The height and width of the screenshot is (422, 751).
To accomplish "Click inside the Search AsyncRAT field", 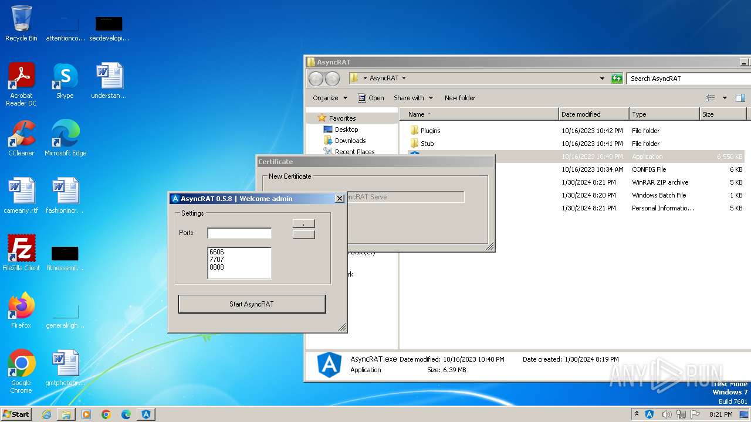I will [x=688, y=79].
